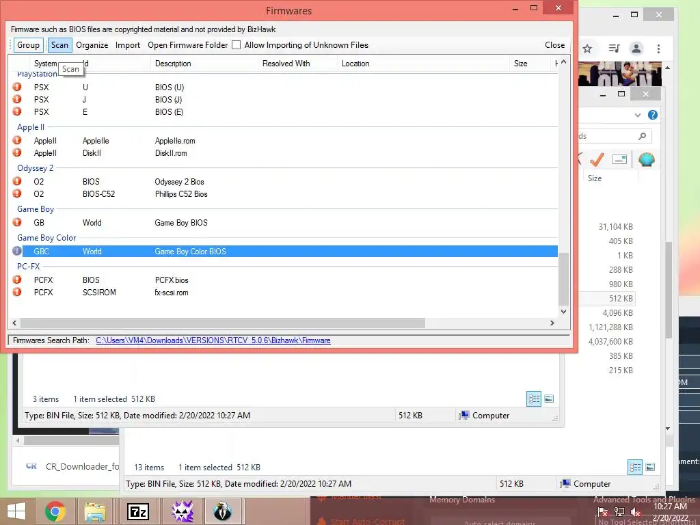The width and height of the screenshot is (700, 525).
Task: Sort by the Location column header
Action: point(423,64)
